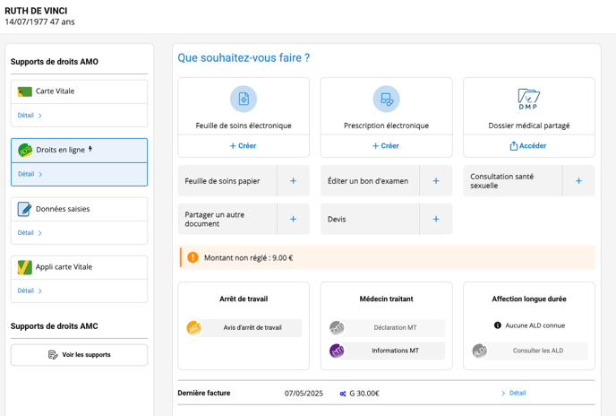Select the Données saisies label
This screenshot has height=416, width=616.
[x=63, y=209]
